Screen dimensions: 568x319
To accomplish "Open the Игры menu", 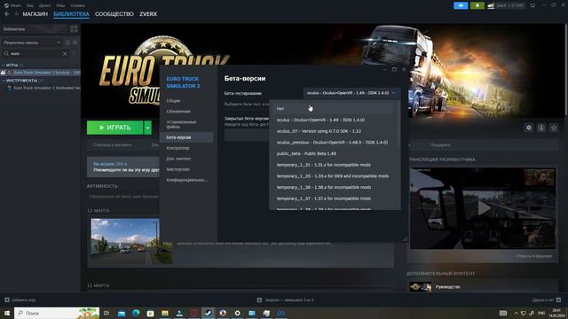I will pos(60,5).
